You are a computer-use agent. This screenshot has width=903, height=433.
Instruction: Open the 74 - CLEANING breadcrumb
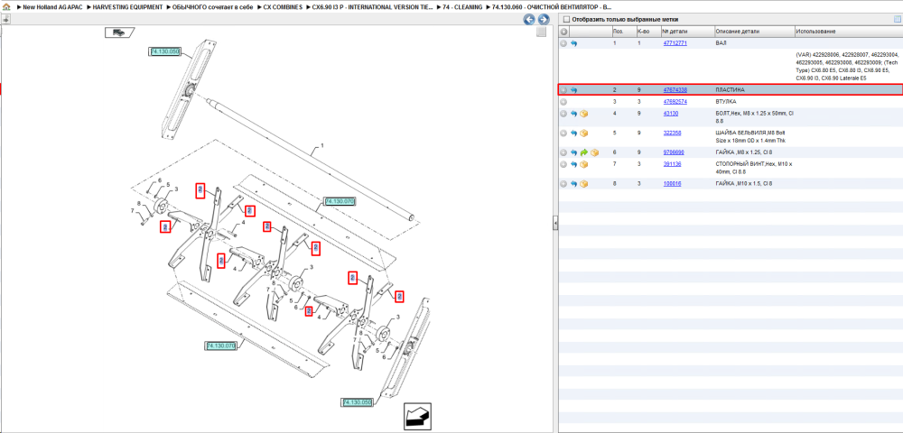point(462,7)
